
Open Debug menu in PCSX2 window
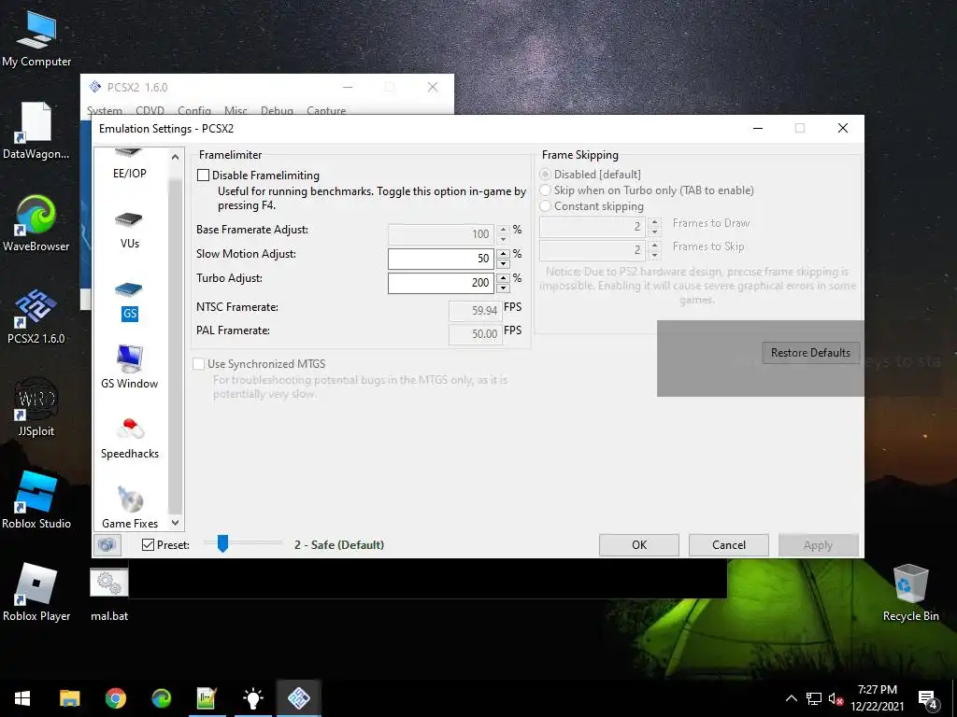click(x=277, y=110)
